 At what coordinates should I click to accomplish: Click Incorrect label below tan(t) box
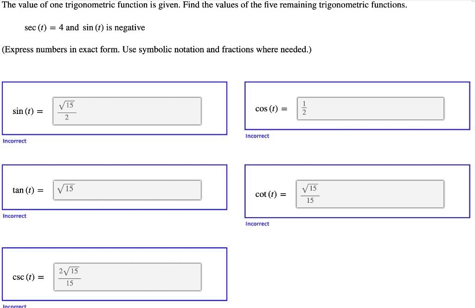click(14, 216)
